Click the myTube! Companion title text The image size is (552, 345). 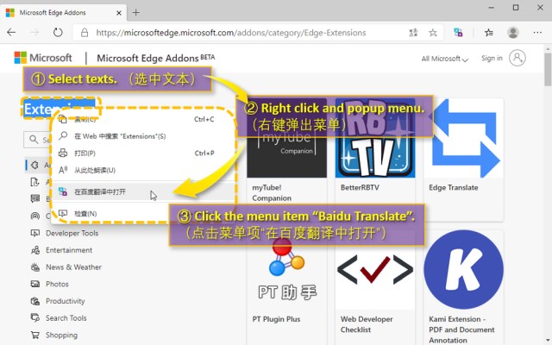(272, 192)
